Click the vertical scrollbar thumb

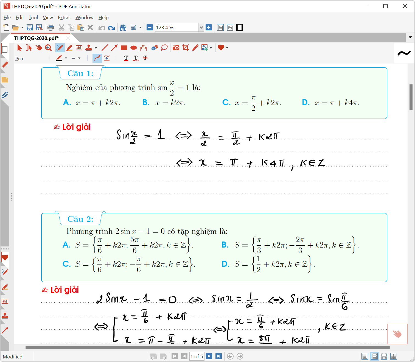tap(411, 97)
